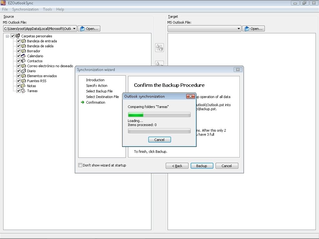The width and height of the screenshot is (319, 239).
Task: Click the EZOutlookSync app icon in title bar
Action: 3,3
